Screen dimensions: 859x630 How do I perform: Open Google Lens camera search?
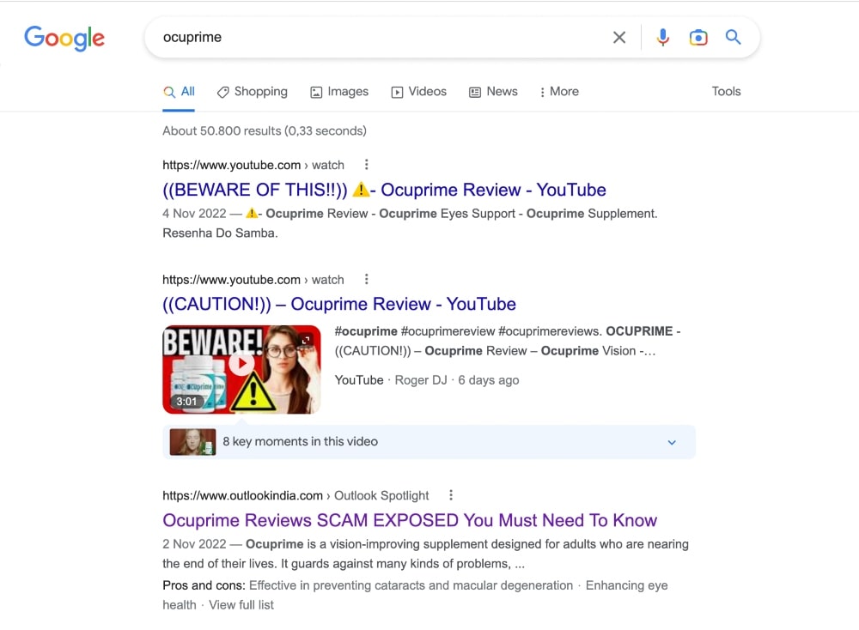(x=698, y=37)
